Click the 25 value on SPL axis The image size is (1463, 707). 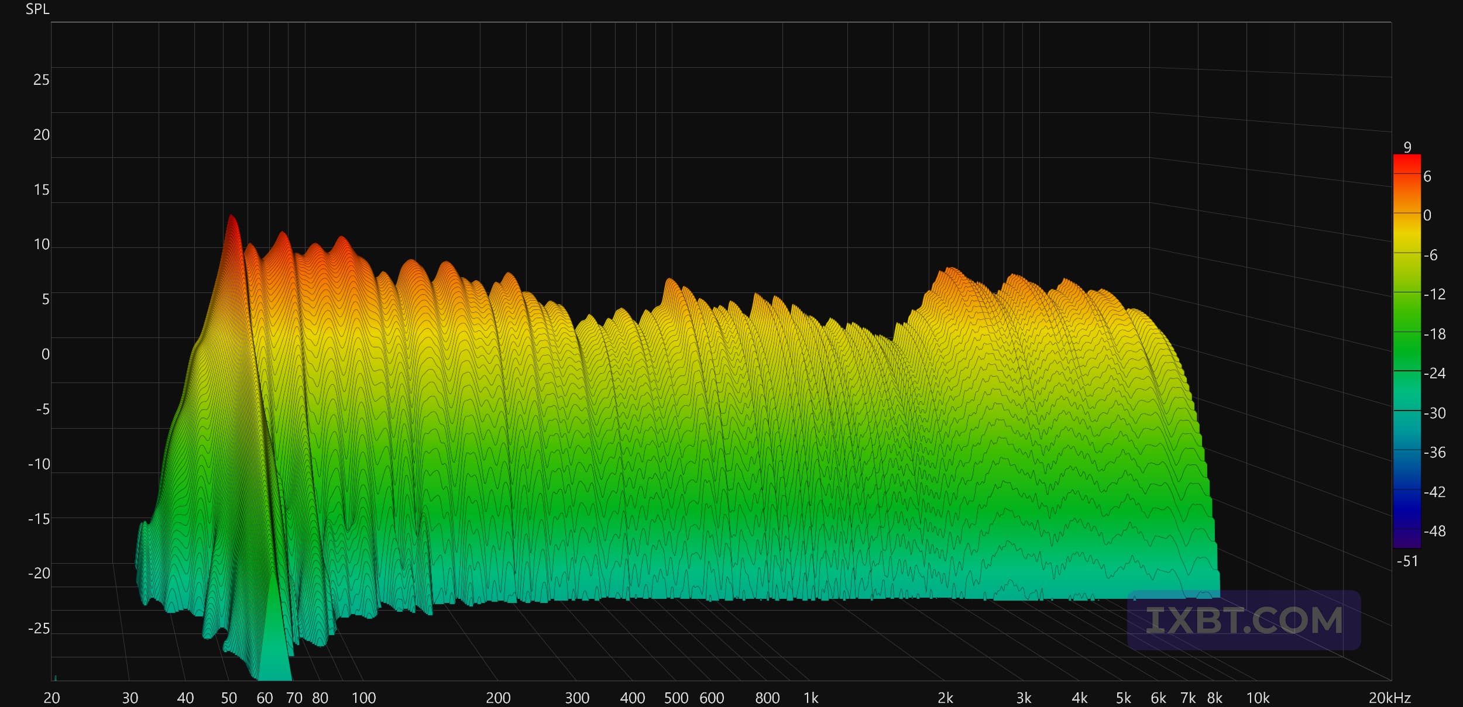[41, 80]
